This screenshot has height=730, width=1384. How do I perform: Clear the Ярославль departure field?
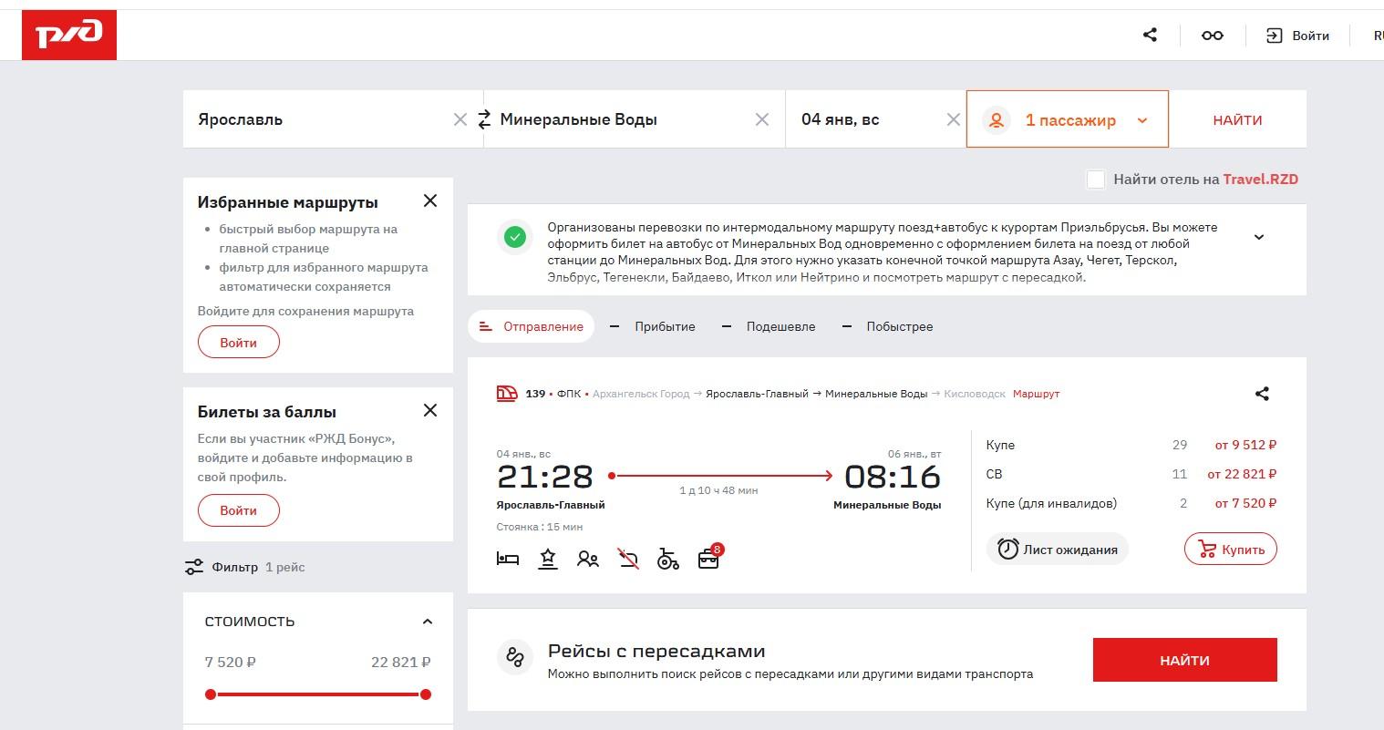460,119
